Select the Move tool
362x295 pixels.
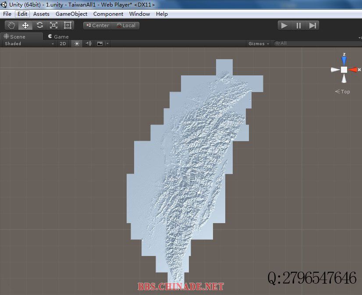click(25, 25)
